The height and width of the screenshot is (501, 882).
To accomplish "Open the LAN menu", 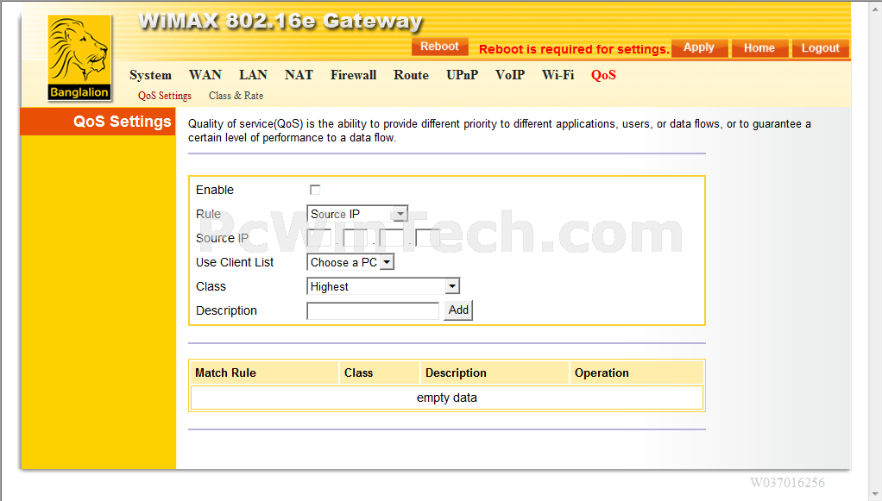I will point(253,75).
